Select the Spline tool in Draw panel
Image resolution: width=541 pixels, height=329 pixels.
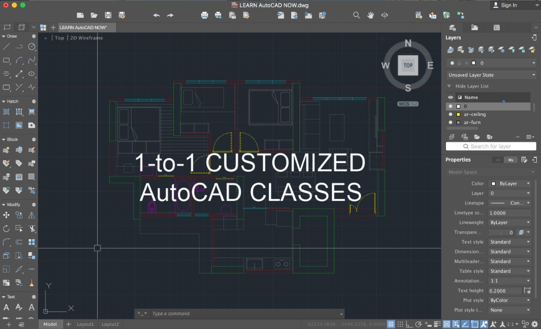pos(32,60)
